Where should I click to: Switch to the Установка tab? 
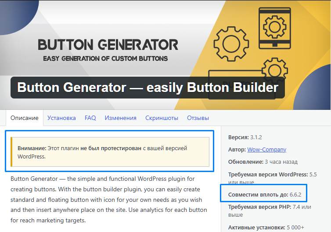point(61,118)
